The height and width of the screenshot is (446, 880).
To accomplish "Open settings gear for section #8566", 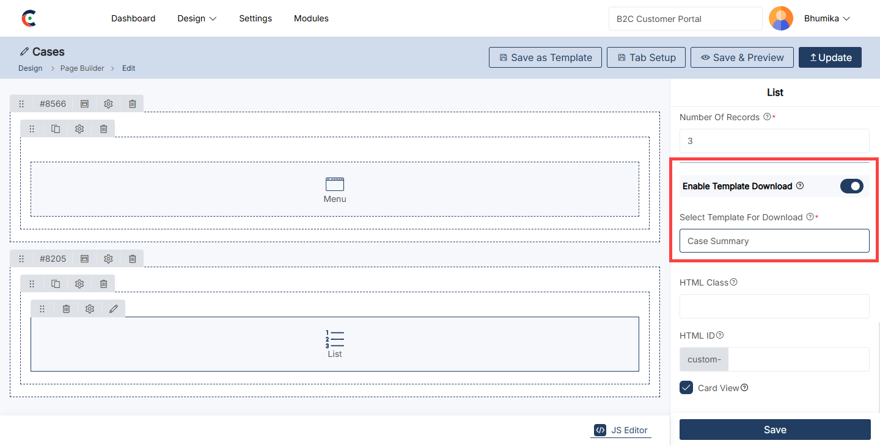I will point(108,104).
